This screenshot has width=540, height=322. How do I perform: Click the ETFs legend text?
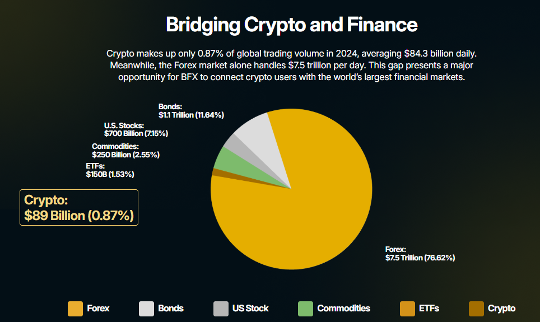(x=429, y=309)
